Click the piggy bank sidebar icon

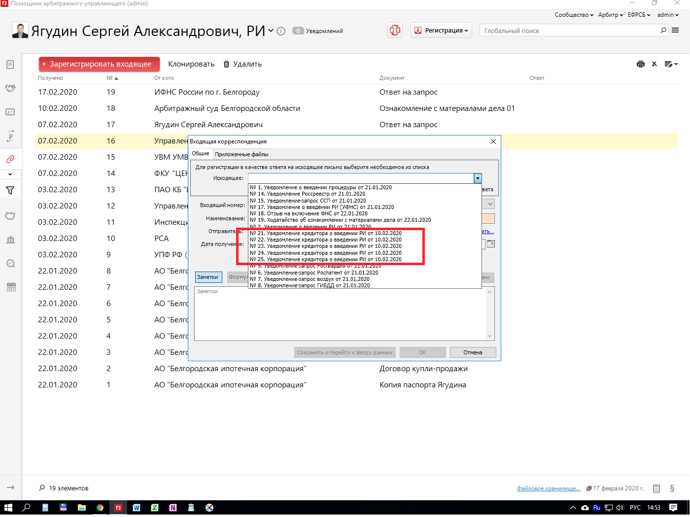[10, 216]
